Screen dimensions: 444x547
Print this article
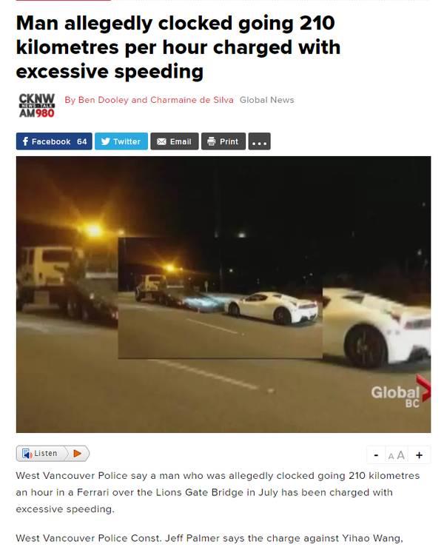click(x=223, y=141)
